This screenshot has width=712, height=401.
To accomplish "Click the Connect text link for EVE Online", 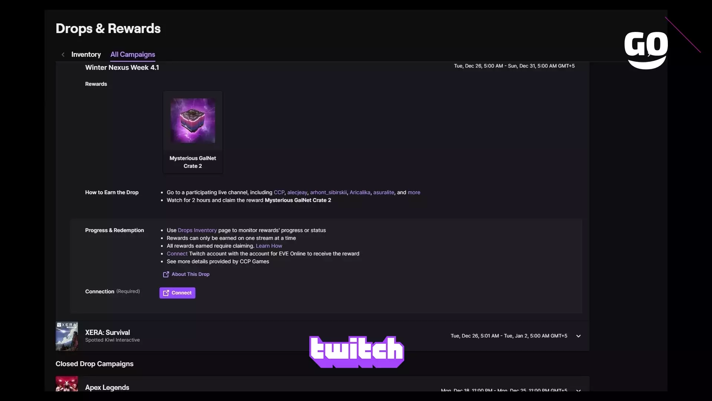I will 177,254.
